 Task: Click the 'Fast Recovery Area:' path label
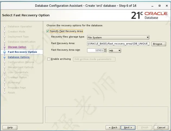63,43
